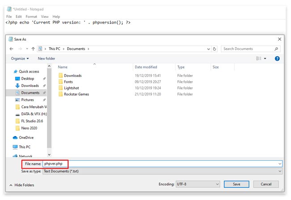Open the Organize menu
291x200 pixels.
point(20,59)
